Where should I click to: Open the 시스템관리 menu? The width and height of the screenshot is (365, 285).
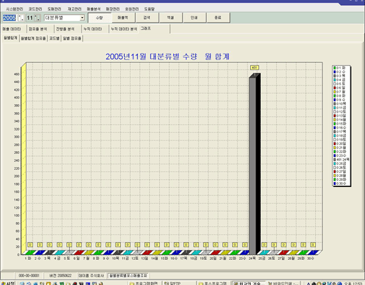point(15,9)
